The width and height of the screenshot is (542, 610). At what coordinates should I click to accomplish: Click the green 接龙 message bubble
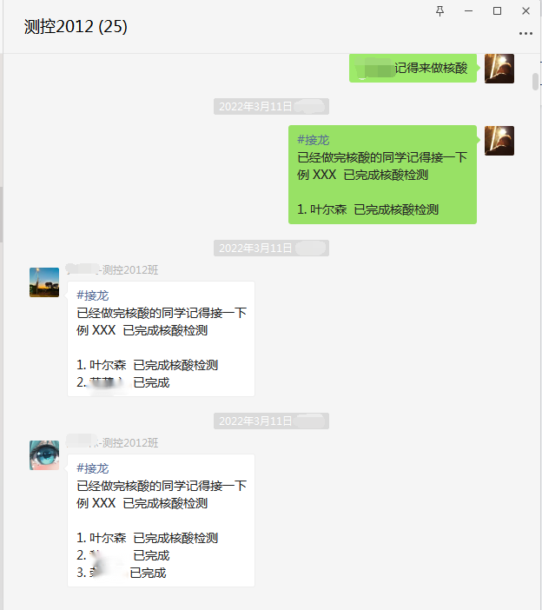point(382,175)
